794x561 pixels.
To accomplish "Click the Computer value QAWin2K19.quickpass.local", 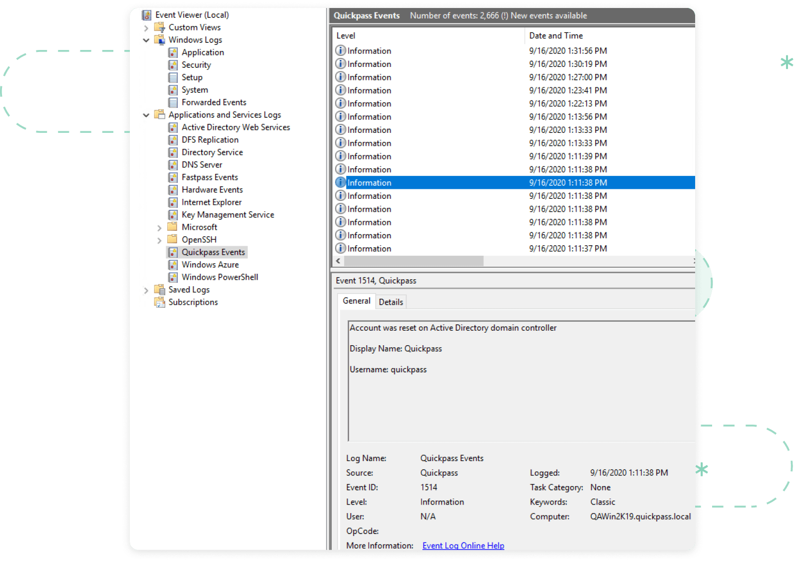I will pyautogui.click(x=641, y=517).
